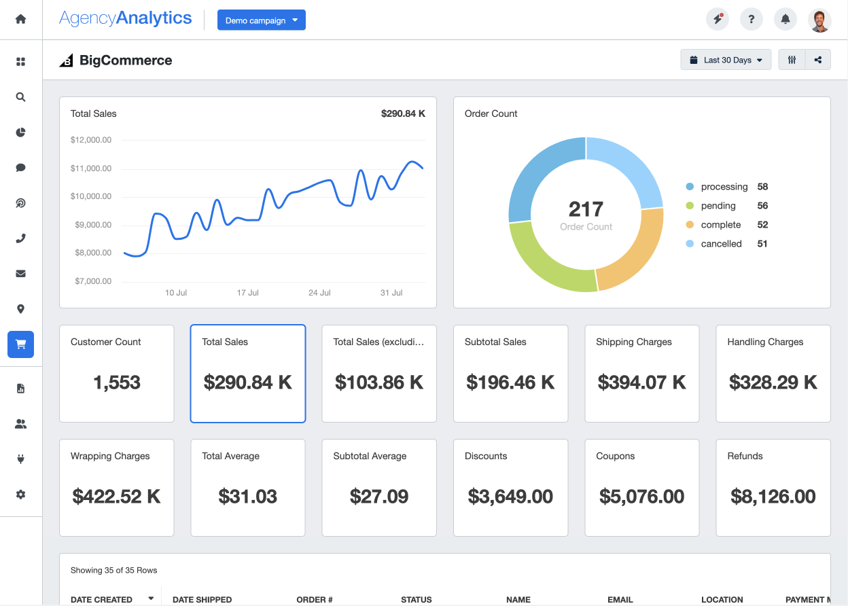Select the Discounts card
Viewport: 848px width, 606px height.
coord(510,488)
